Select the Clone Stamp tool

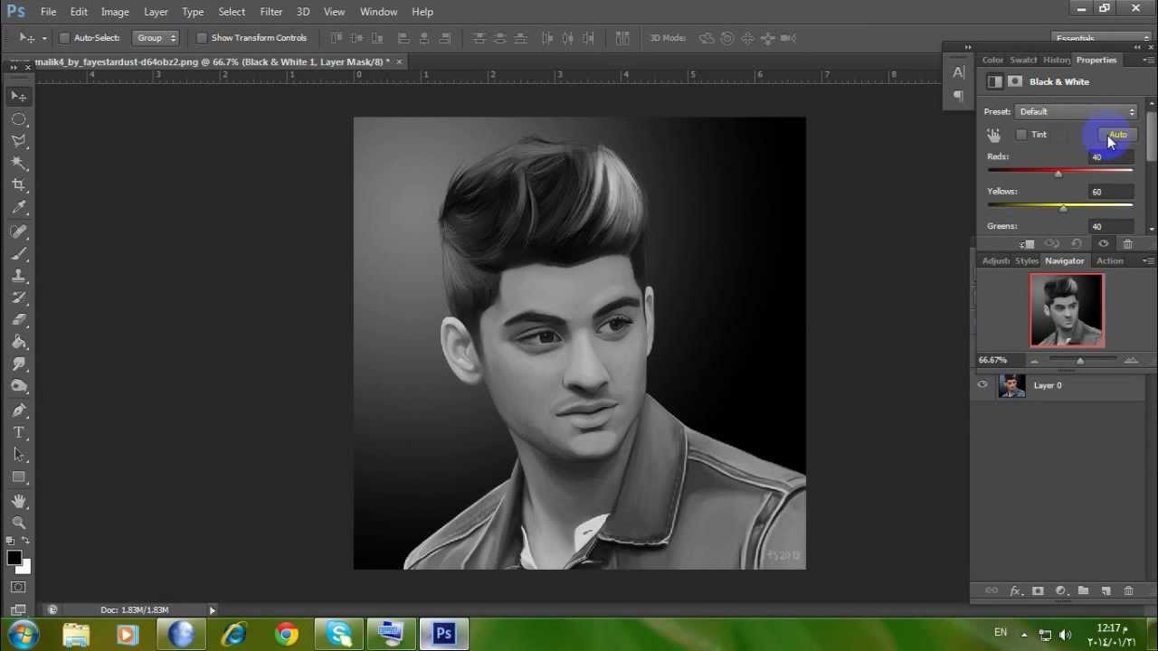click(x=19, y=276)
